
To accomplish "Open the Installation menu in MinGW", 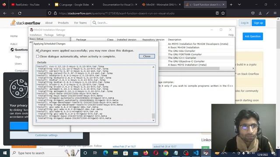I will (35, 35).
